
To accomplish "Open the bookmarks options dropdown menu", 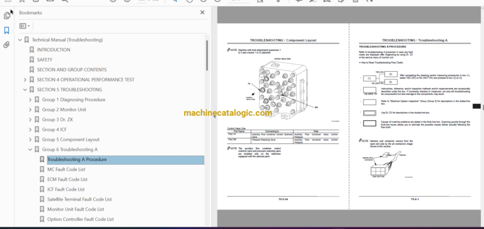I will (x=25, y=26).
